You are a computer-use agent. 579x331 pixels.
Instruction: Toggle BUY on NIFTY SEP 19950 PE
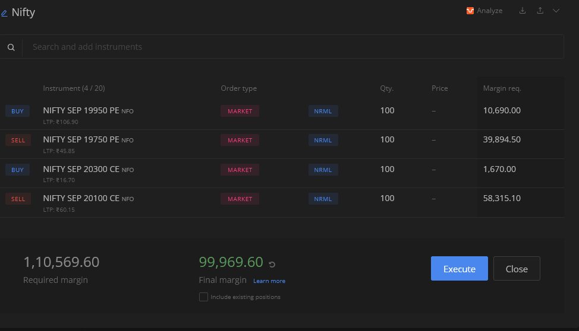point(17,111)
